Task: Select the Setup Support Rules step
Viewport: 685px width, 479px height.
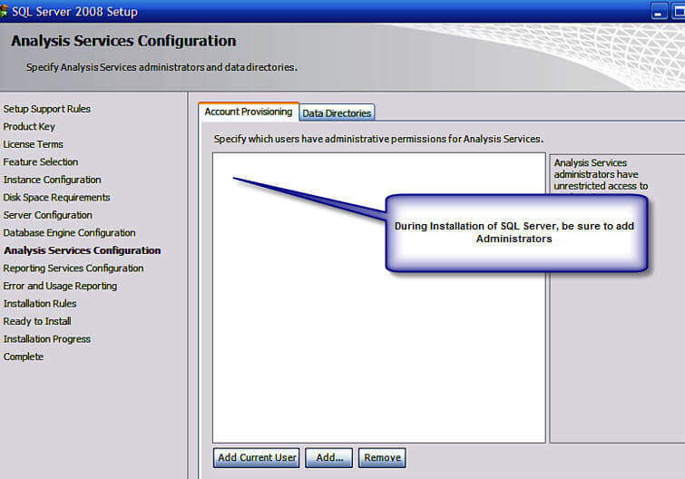Action: pos(47,109)
